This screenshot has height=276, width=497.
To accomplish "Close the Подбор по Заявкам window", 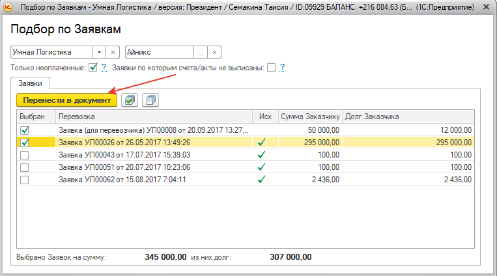I will (486, 7).
